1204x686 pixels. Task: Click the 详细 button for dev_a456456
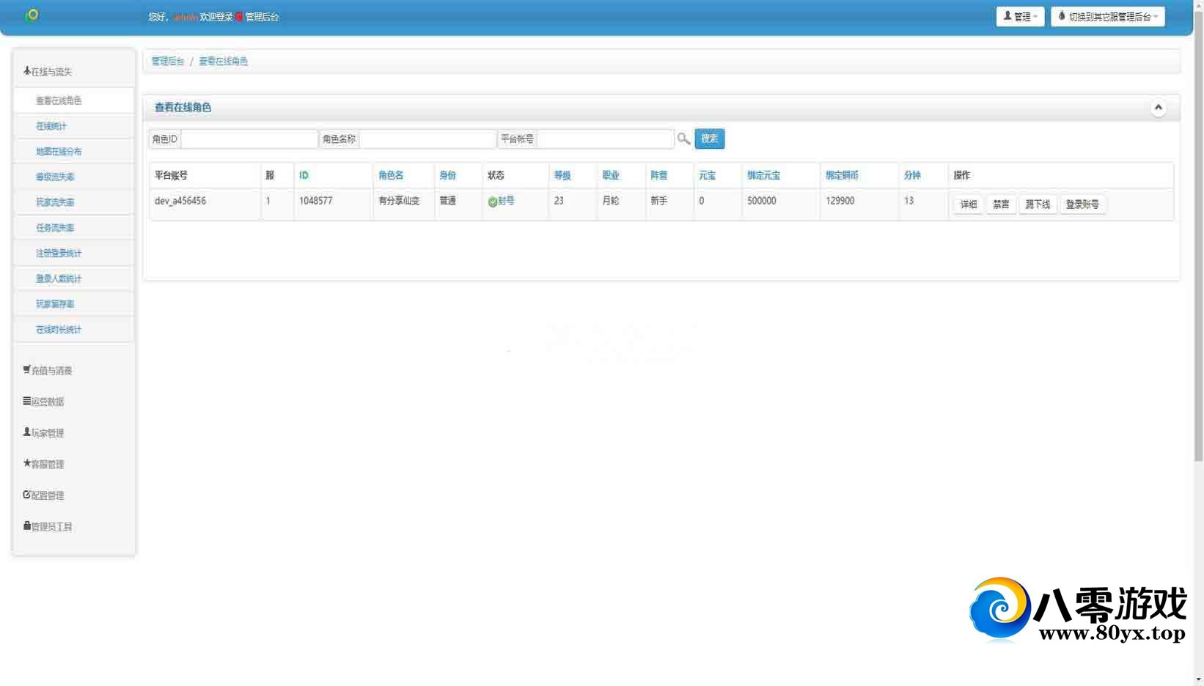(x=968, y=204)
